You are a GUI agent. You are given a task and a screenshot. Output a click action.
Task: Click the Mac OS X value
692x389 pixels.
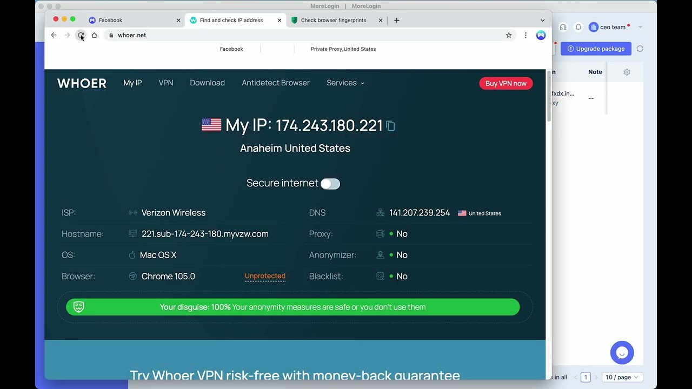[x=158, y=255]
